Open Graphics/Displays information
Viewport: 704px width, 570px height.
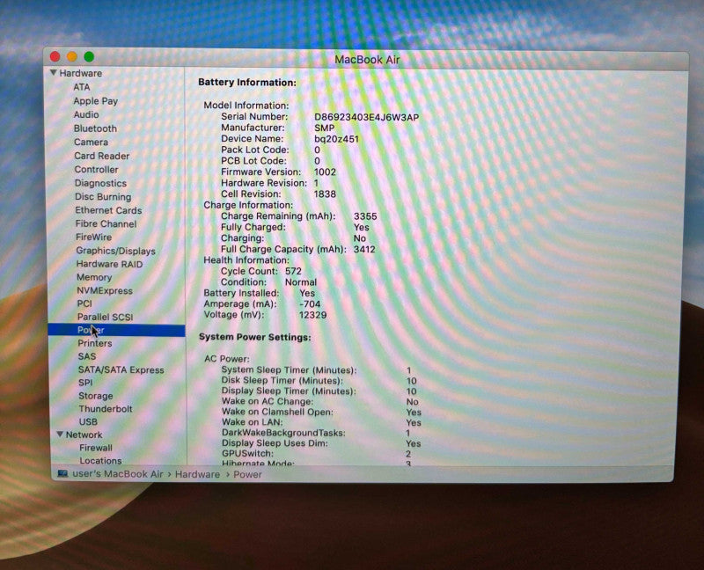[116, 251]
